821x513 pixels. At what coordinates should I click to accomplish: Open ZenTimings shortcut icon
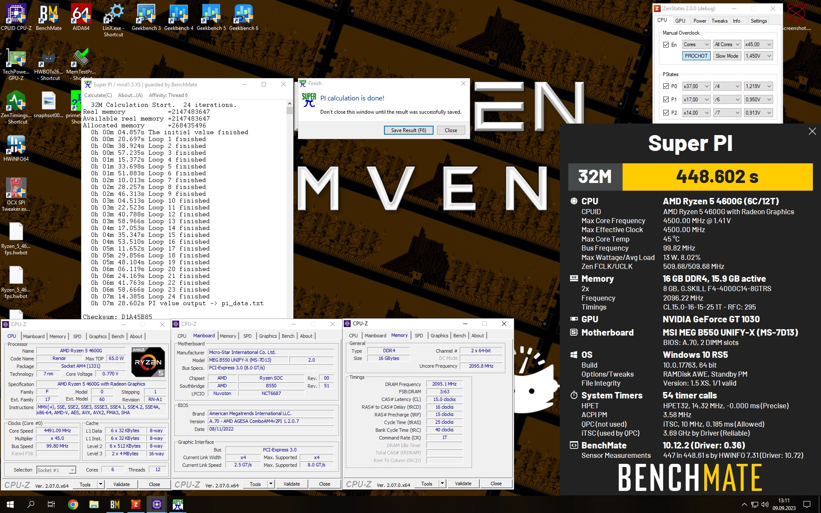(x=16, y=107)
